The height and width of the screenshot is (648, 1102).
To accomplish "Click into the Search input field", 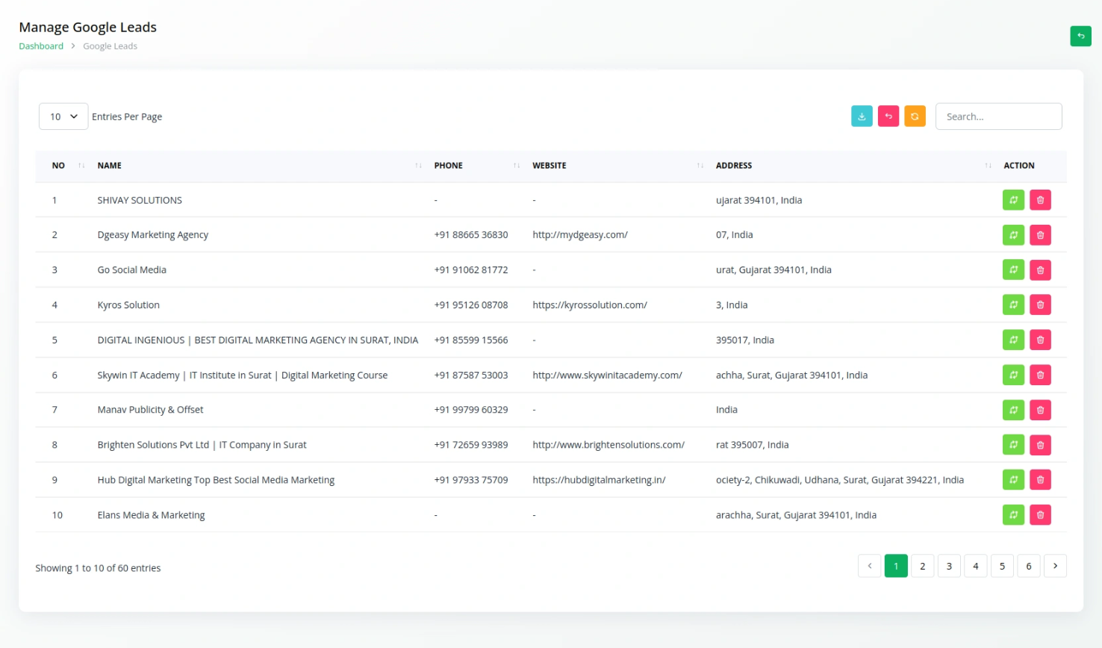I will point(999,116).
